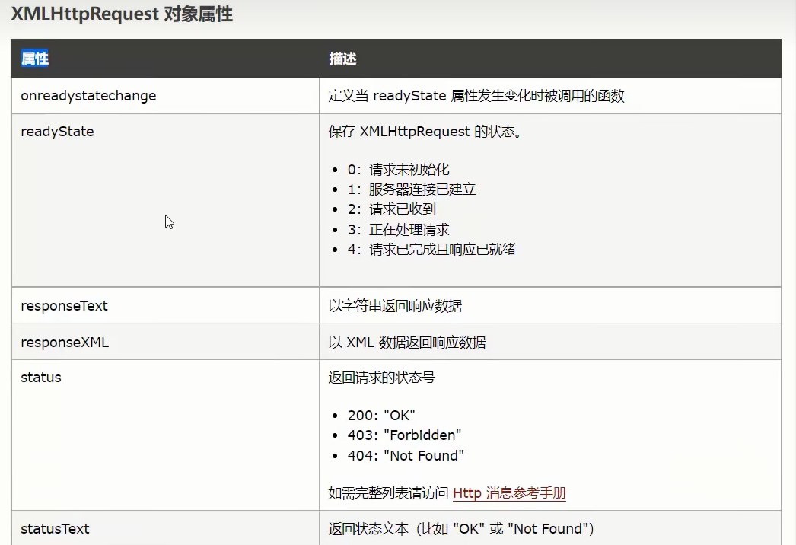This screenshot has height=545, width=796.
Task: Click the responseXML property cell
Action: point(63,341)
